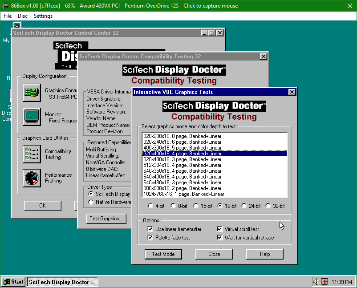Click the Monitor Fixed Frequency icon
This screenshot has height=288, width=357.
32,116
